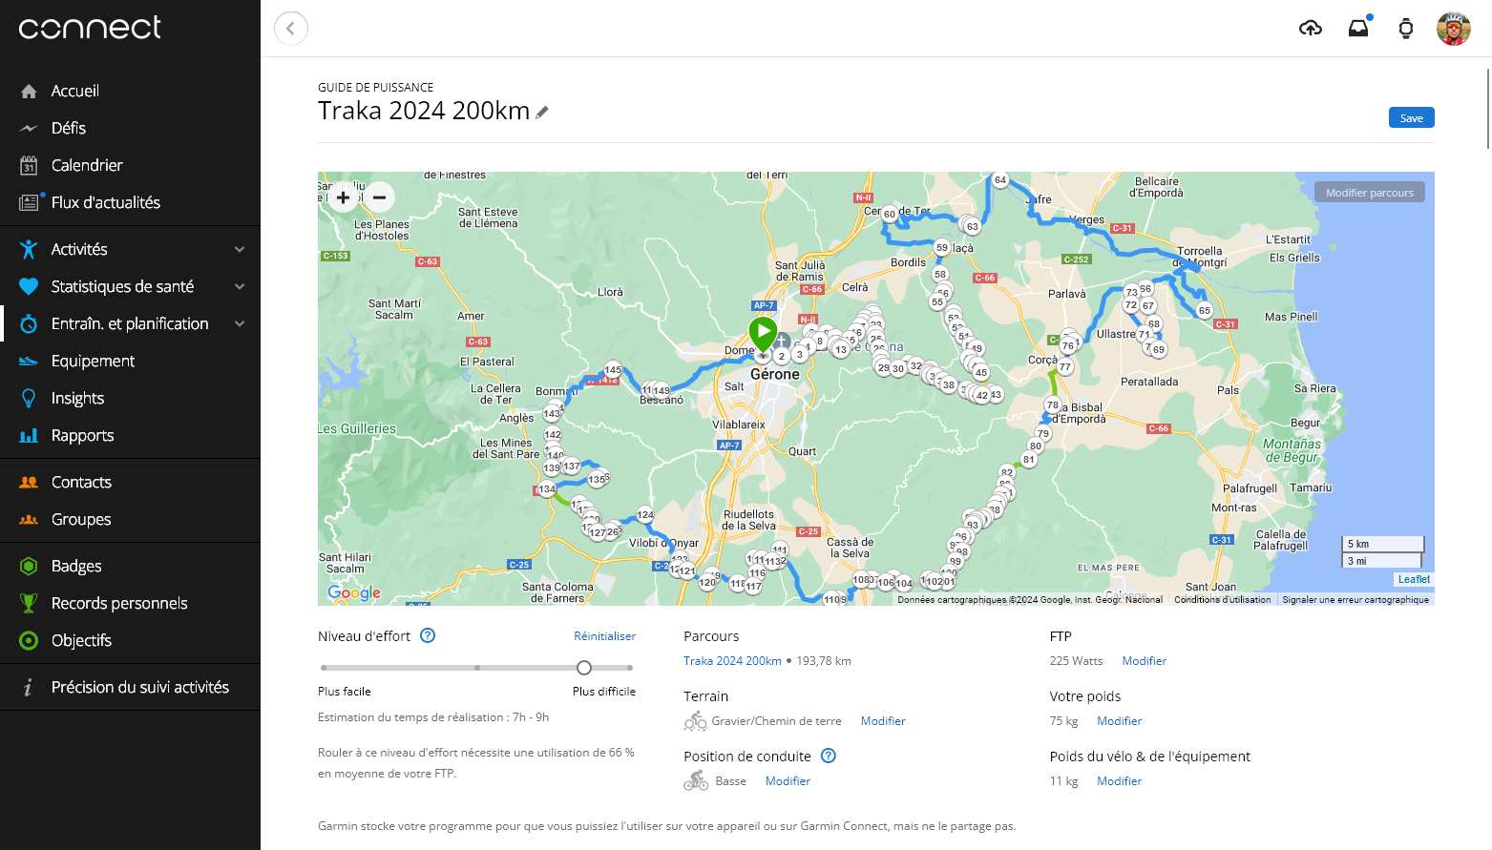Viewport: 1492px width, 850px height.
Task: Click 'Gravier/Chemin de terre' terrain text
Action: pyautogui.click(x=776, y=720)
